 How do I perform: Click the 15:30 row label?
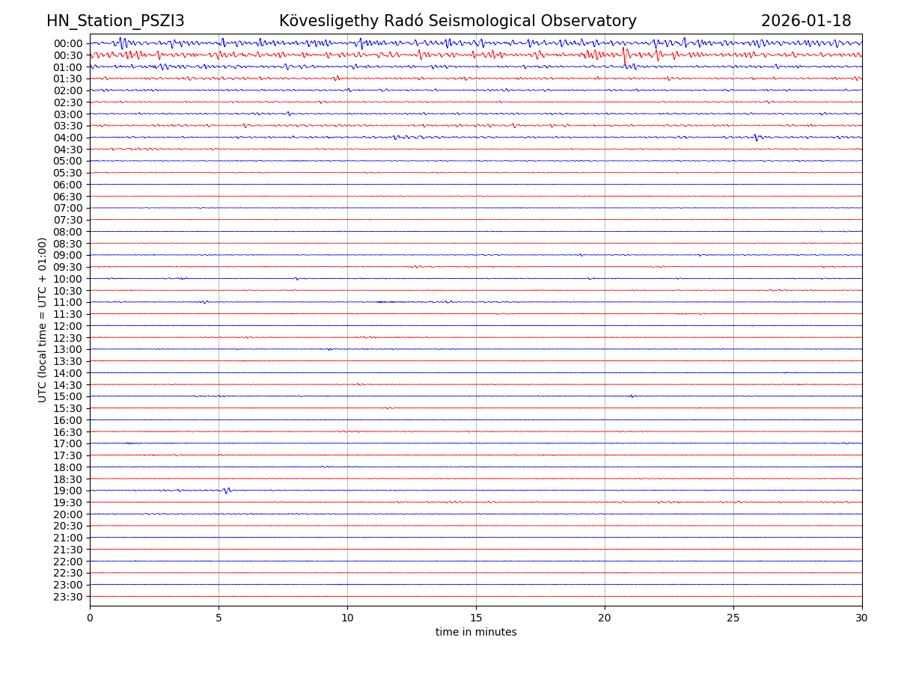68,408
